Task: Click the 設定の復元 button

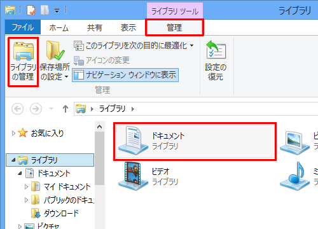Action: [216, 61]
